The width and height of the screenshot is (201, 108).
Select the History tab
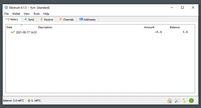(x=12, y=19)
